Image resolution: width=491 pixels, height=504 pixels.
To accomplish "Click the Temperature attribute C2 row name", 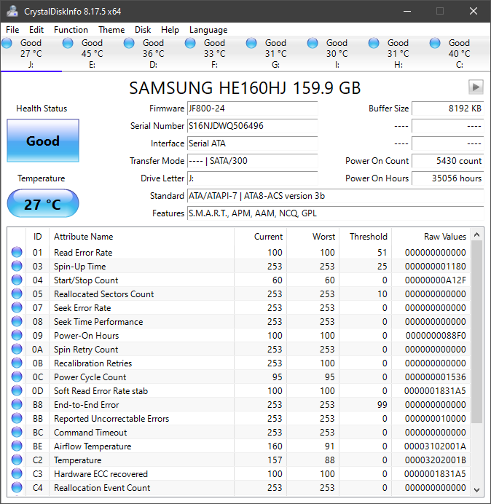I will pyautogui.click(x=77, y=460).
